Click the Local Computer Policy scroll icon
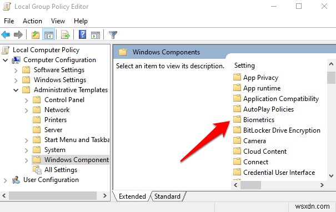336x212 pixels. [x=6, y=50]
